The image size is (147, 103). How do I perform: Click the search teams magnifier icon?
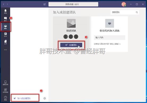[x=137, y=12]
